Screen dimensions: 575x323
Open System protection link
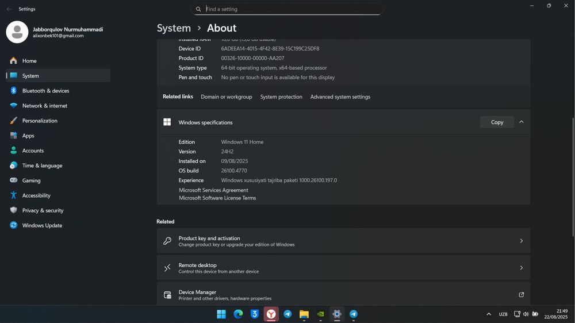coord(281,97)
